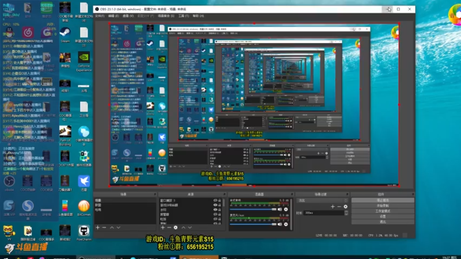Open source properties gear in the sources toolbar
This screenshot has height=259, width=461.
point(176,227)
